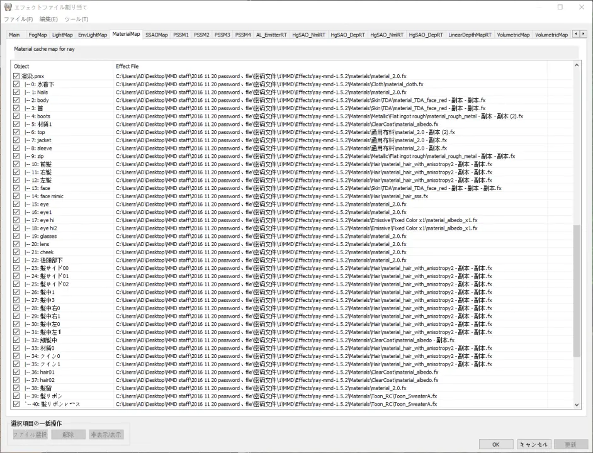593x453 pixels.
Task: Toggle checkbox for 1: Nails
Action: click(16, 92)
